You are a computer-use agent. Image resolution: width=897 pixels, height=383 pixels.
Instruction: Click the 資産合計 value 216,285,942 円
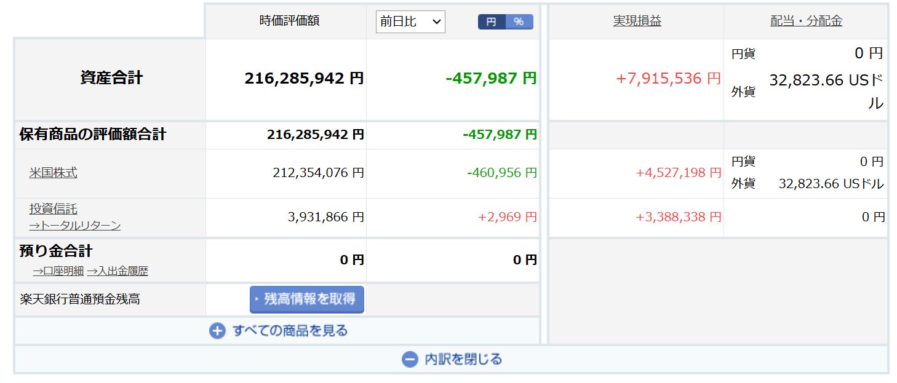[x=304, y=78]
